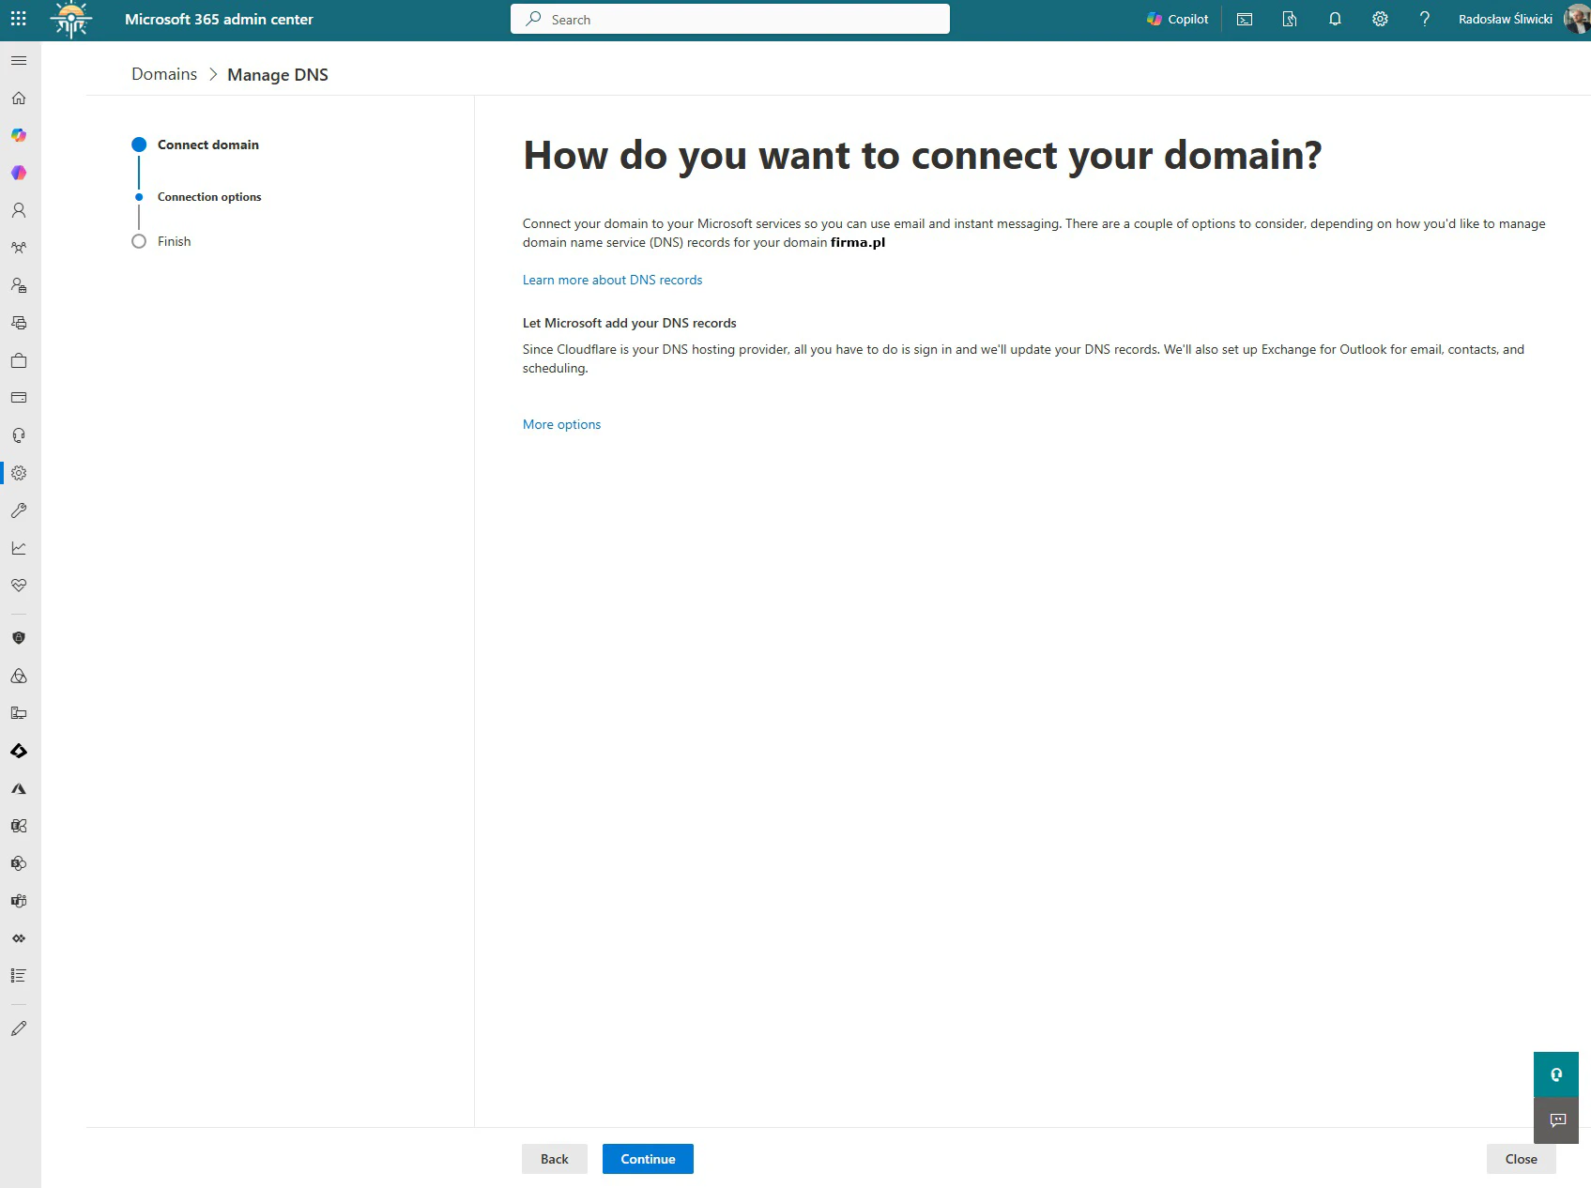Open the feedback chat button
Screen dimensions: 1591x1188
click(x=1557, y=1120)
